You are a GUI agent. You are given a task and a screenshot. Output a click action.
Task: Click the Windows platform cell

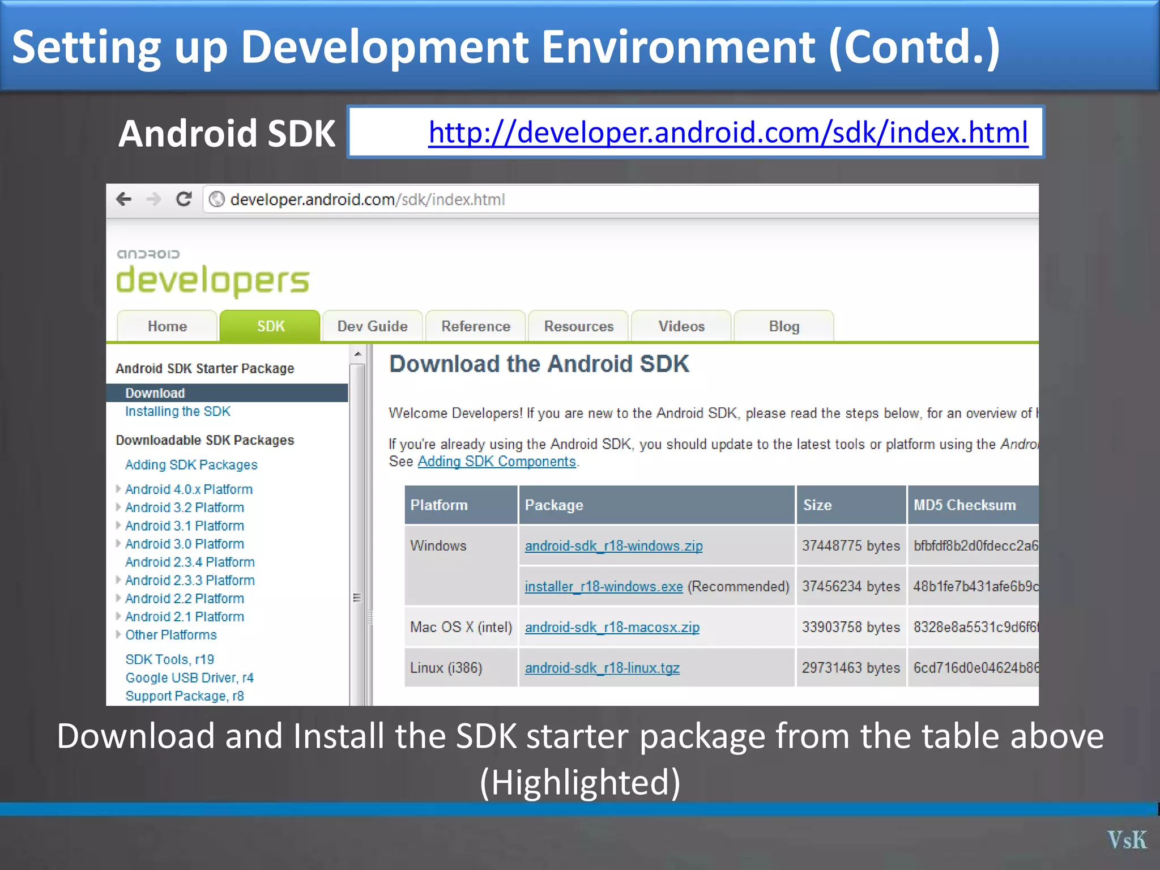pos(461,565)
